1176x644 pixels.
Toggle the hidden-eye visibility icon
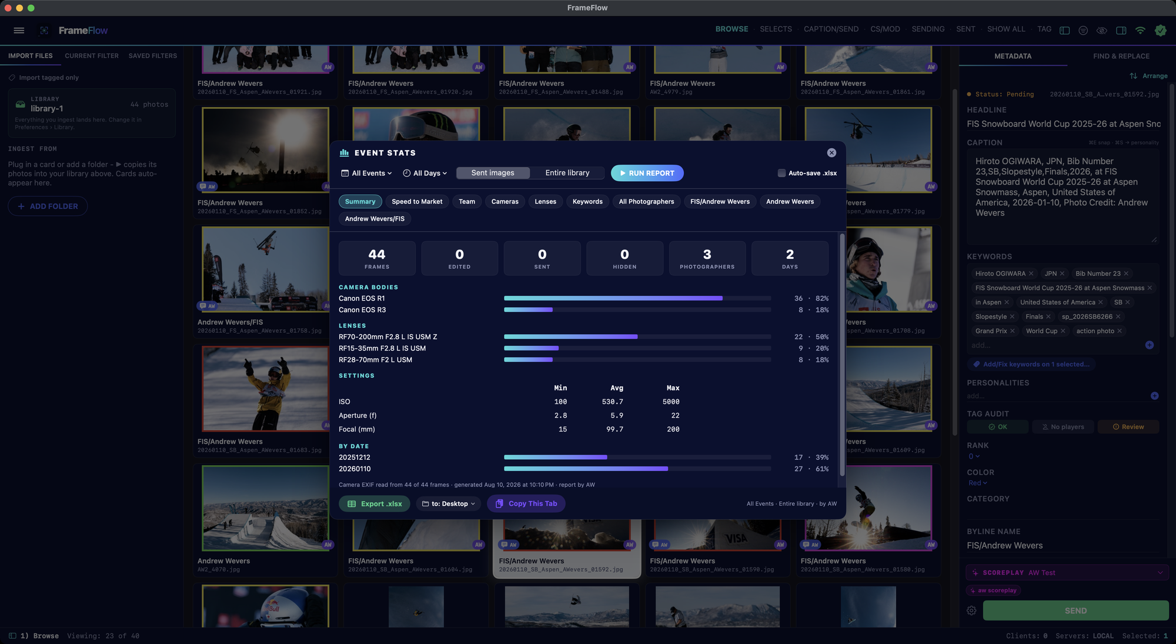[1102, 31]
